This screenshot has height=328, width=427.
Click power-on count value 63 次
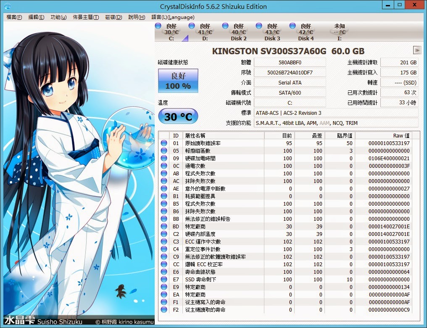[x=399, y=93]
